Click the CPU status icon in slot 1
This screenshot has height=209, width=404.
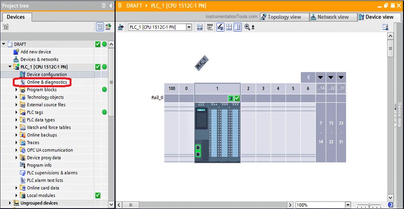tap(231, 98)
